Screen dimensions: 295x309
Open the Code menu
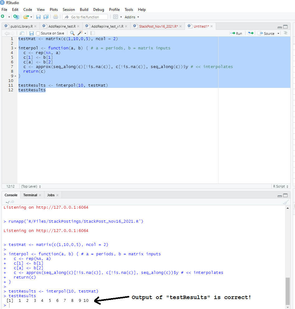pos(28,9)
